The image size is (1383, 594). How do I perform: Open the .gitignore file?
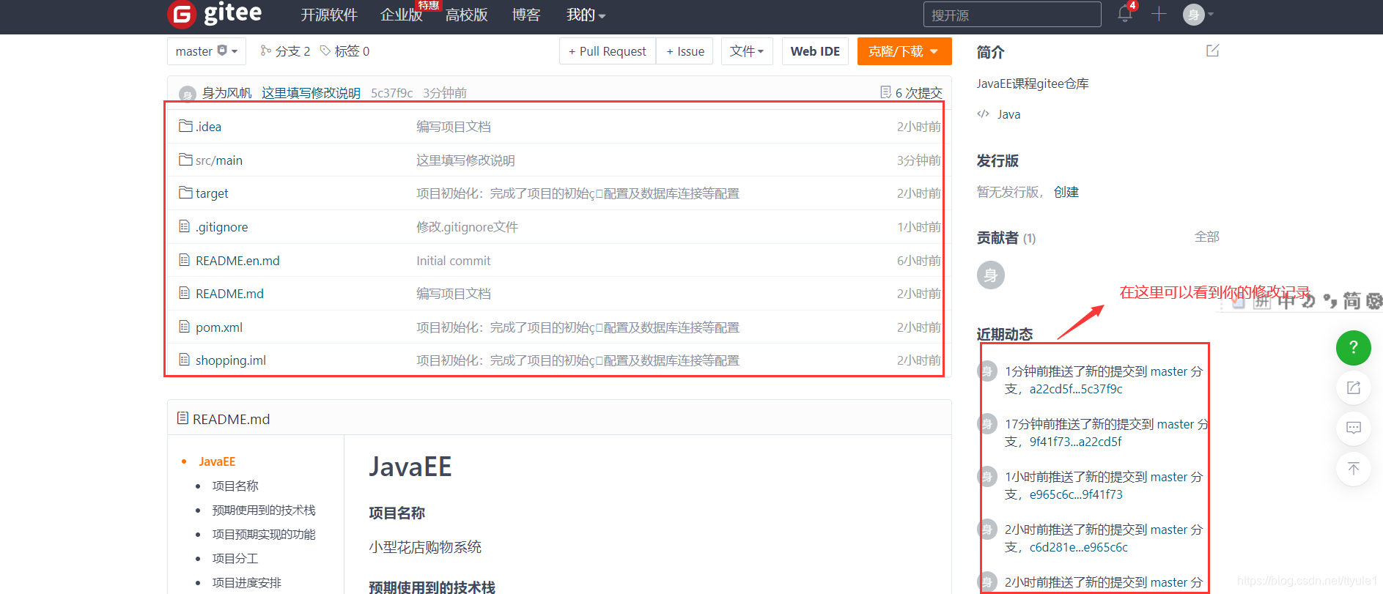pyautogui.click(x=221, y=227)
